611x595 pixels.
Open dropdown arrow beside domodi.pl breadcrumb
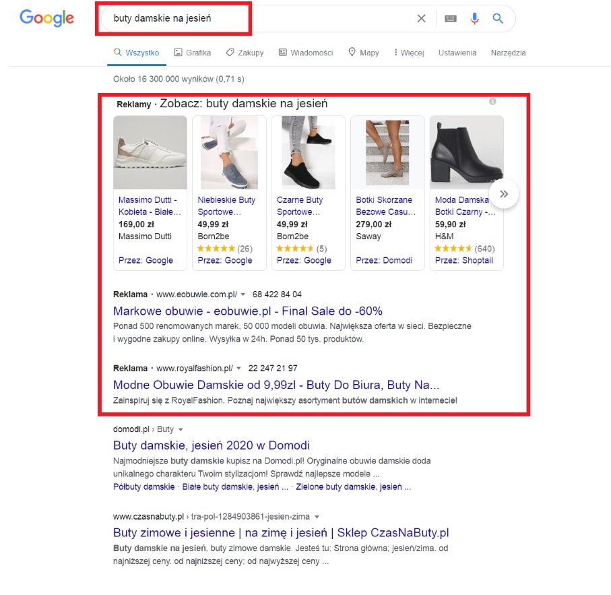tap(181, 429)
